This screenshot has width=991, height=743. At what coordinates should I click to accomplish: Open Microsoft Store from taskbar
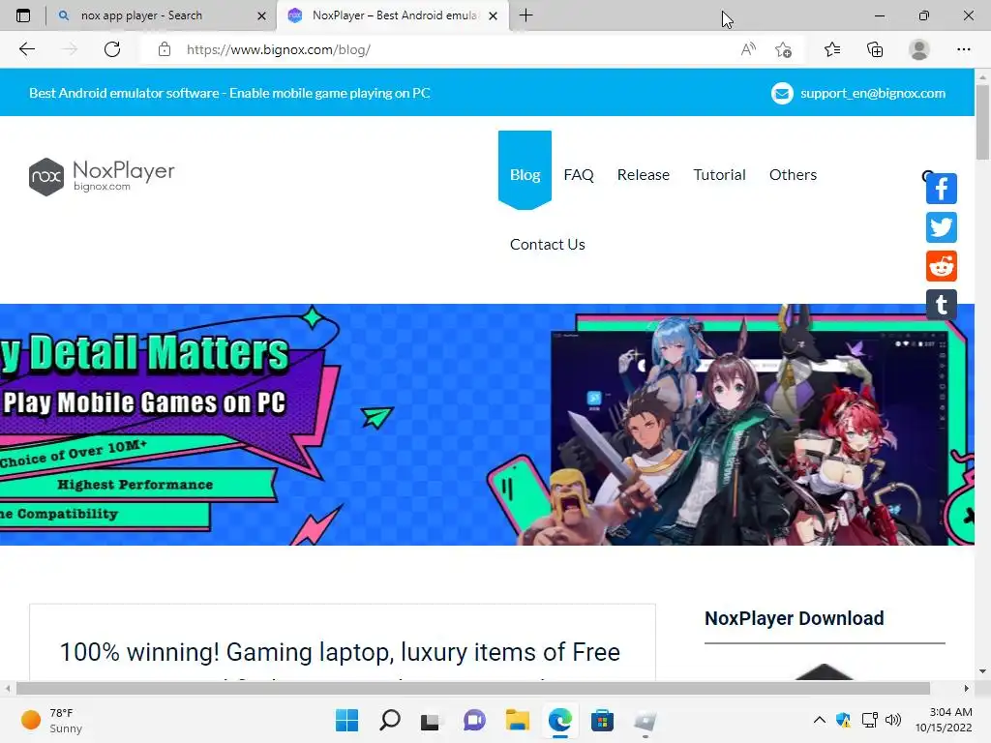pyautogui.click(x=602, y=720)
